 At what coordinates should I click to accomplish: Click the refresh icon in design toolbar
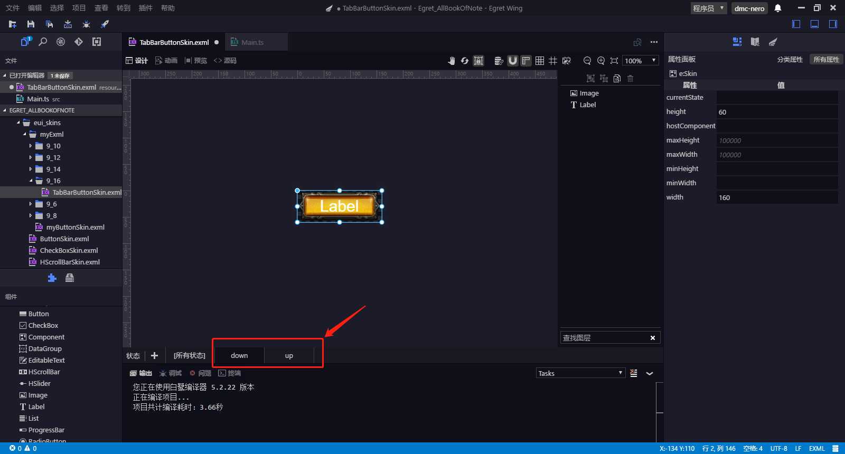pyautogui.click(x=465, y=61)
